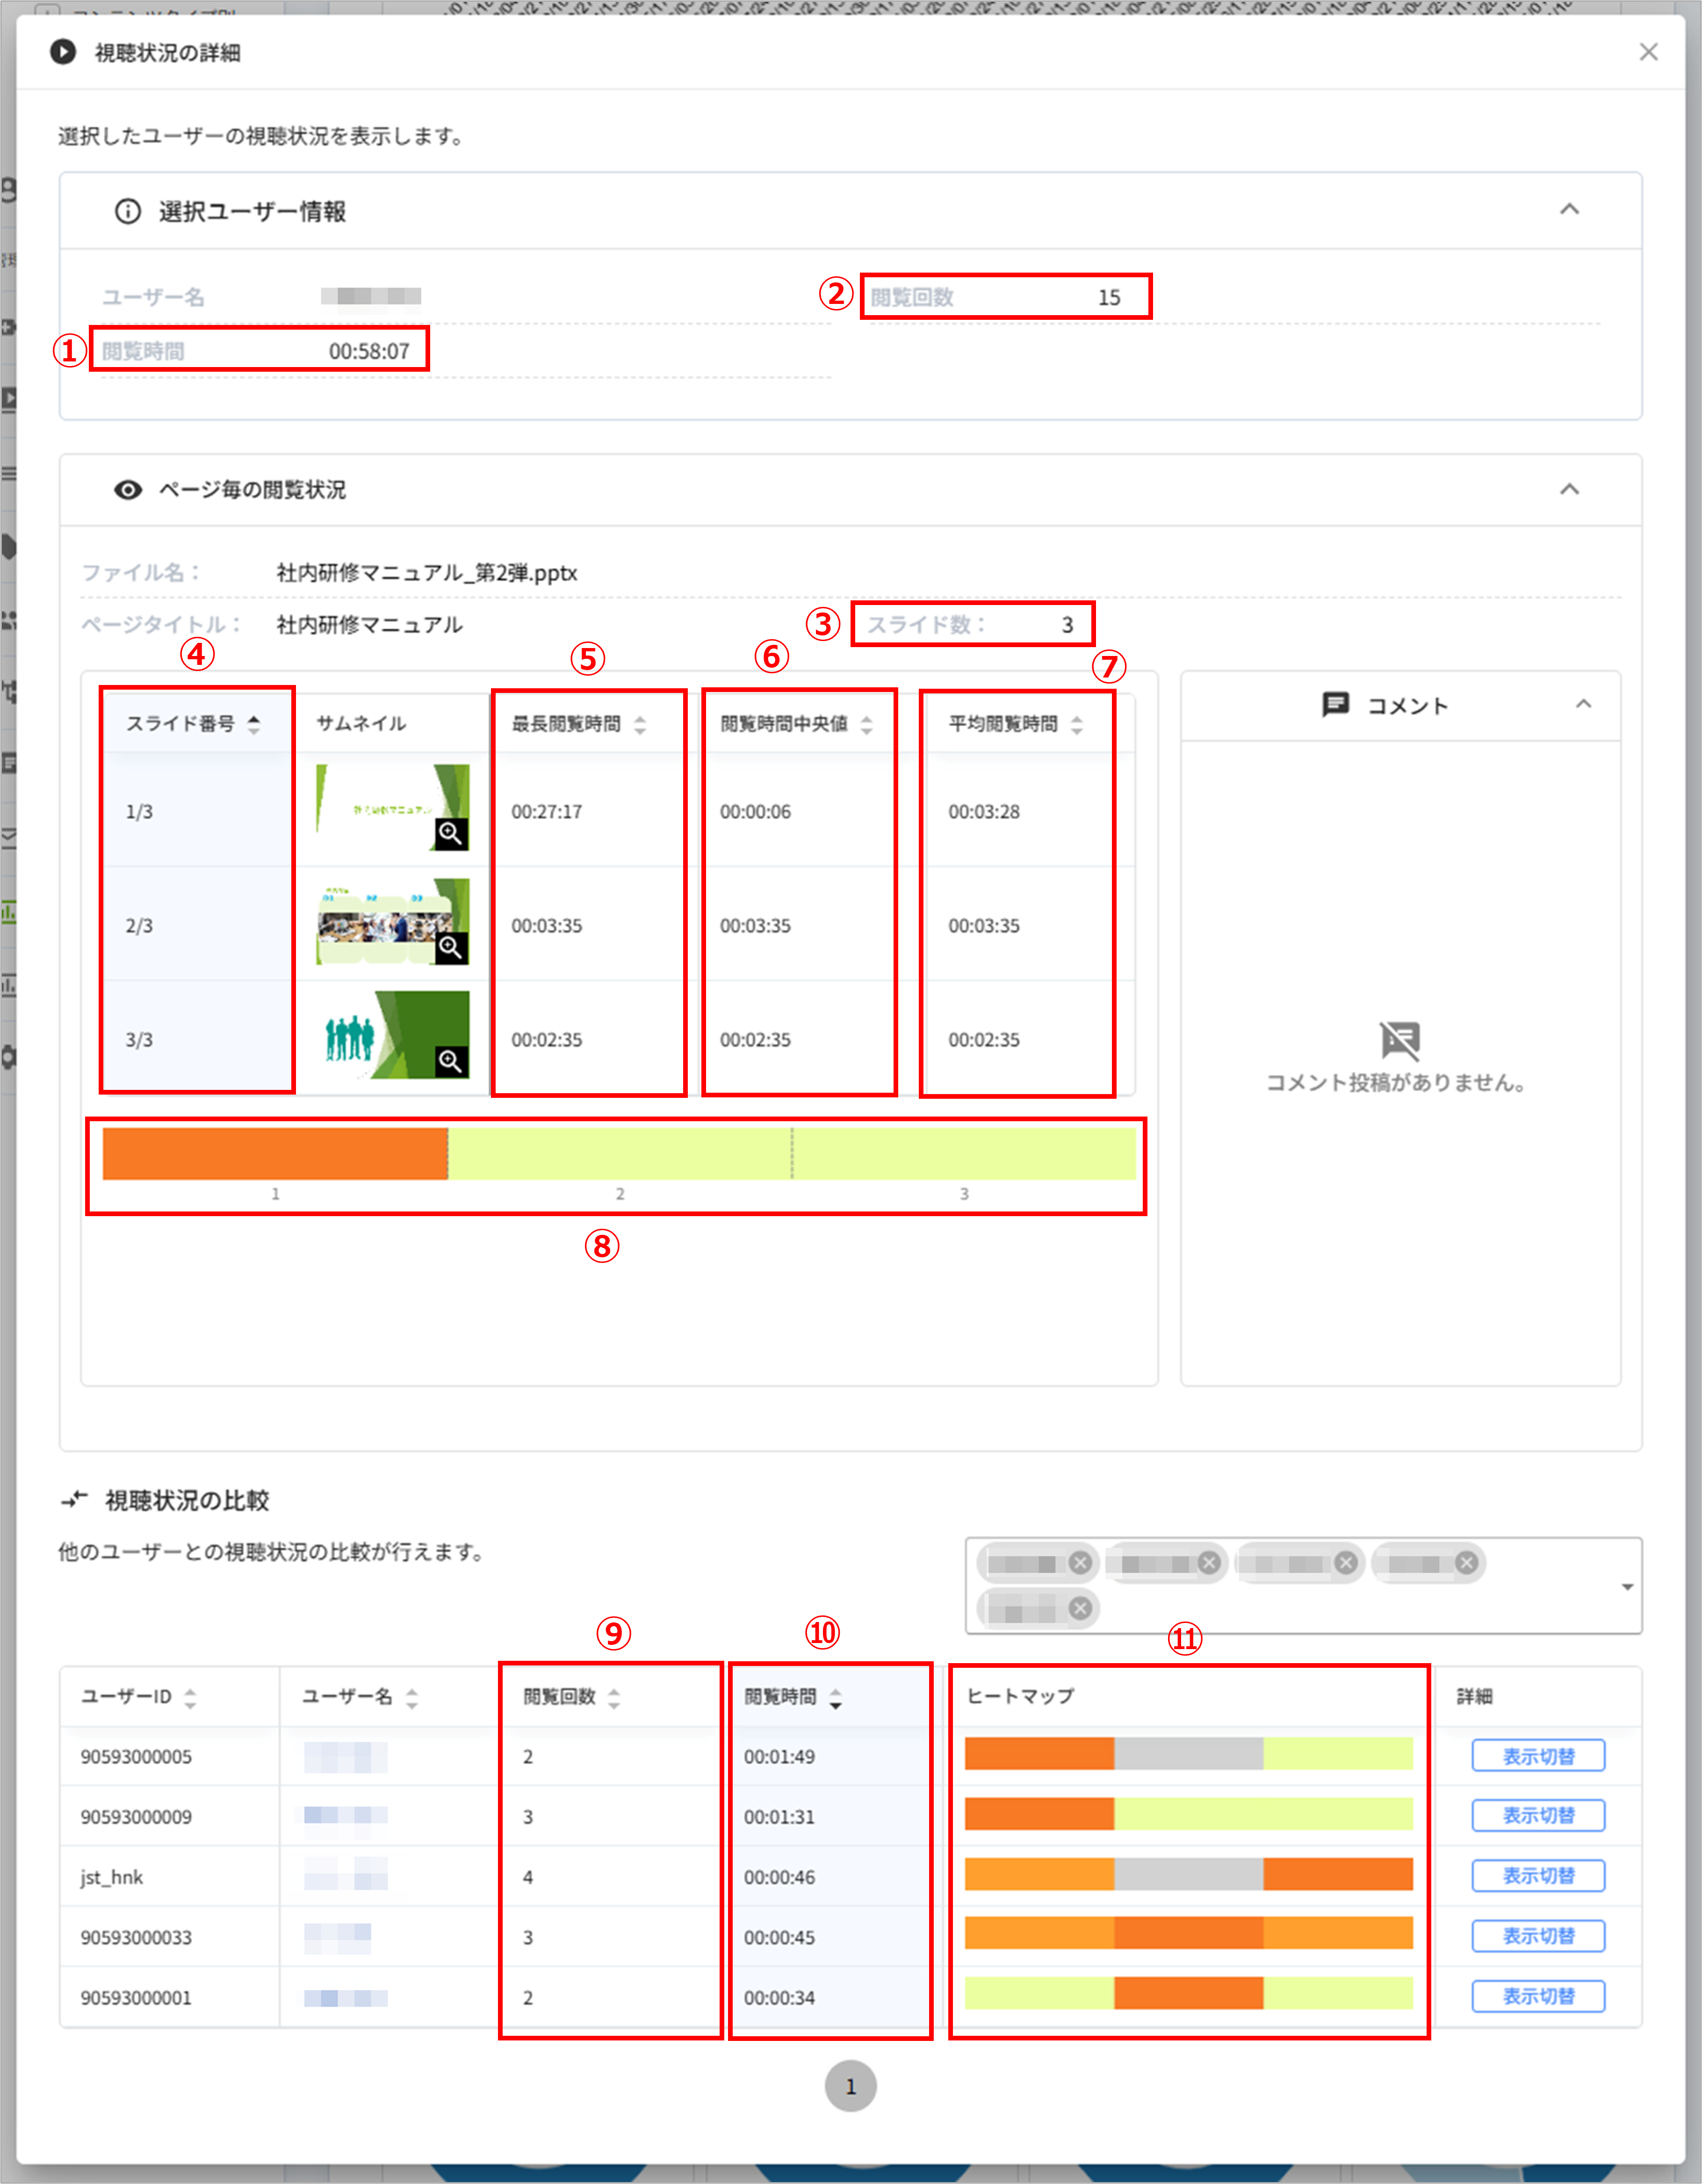This screenshot has width=1702, height=2184.
Task: Go to page 1 in pagination
Action: point(850,2086)
